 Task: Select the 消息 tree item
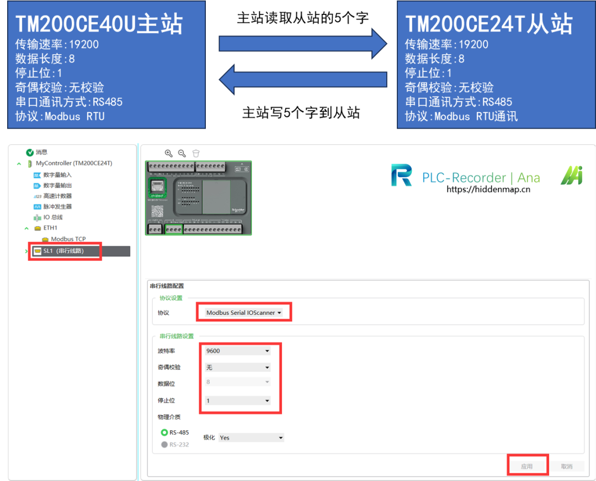[41, 152]
